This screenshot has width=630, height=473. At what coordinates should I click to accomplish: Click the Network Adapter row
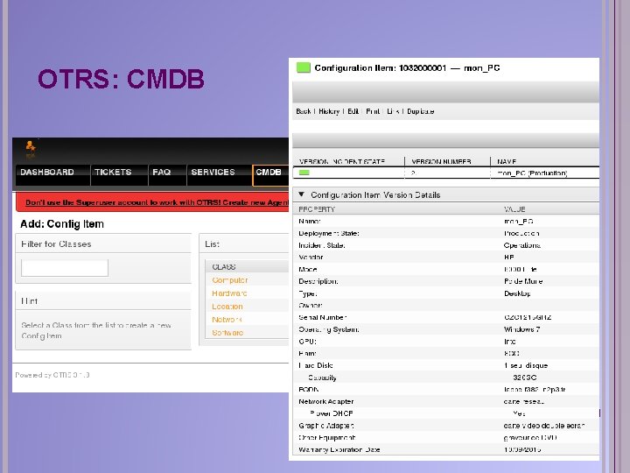coord(446,401)
